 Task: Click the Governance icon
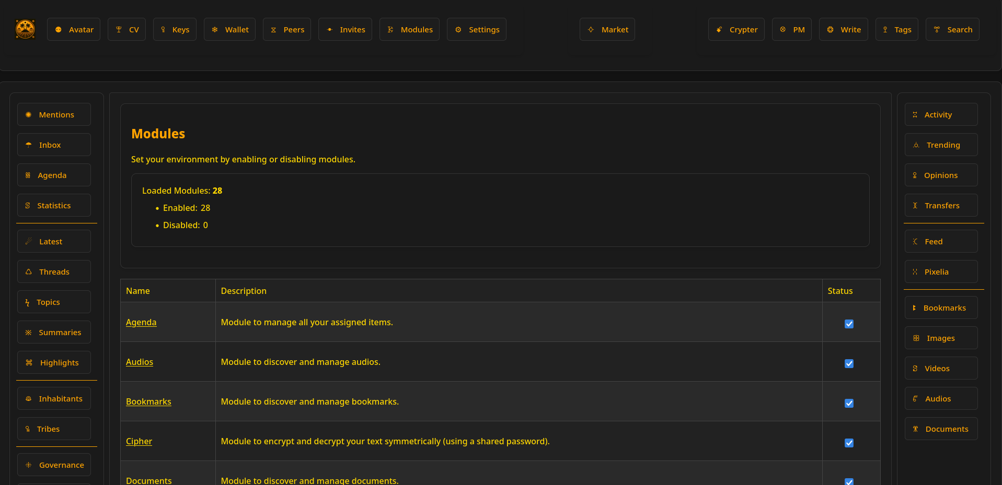tap(29, 465)
